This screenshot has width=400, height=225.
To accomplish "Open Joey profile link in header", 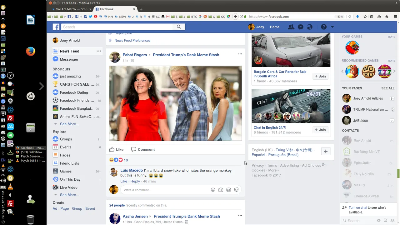I will tap(256, 27).
